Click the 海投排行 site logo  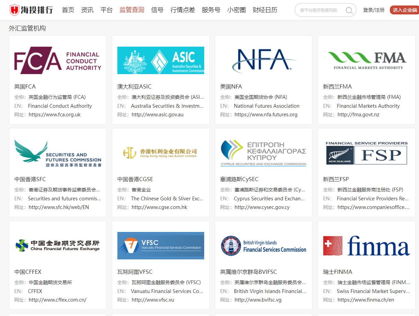31,10
